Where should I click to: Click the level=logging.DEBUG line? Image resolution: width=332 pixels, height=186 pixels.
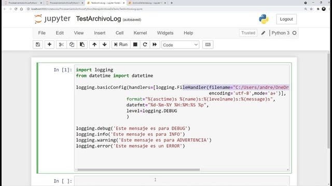[x=151, y=111]
